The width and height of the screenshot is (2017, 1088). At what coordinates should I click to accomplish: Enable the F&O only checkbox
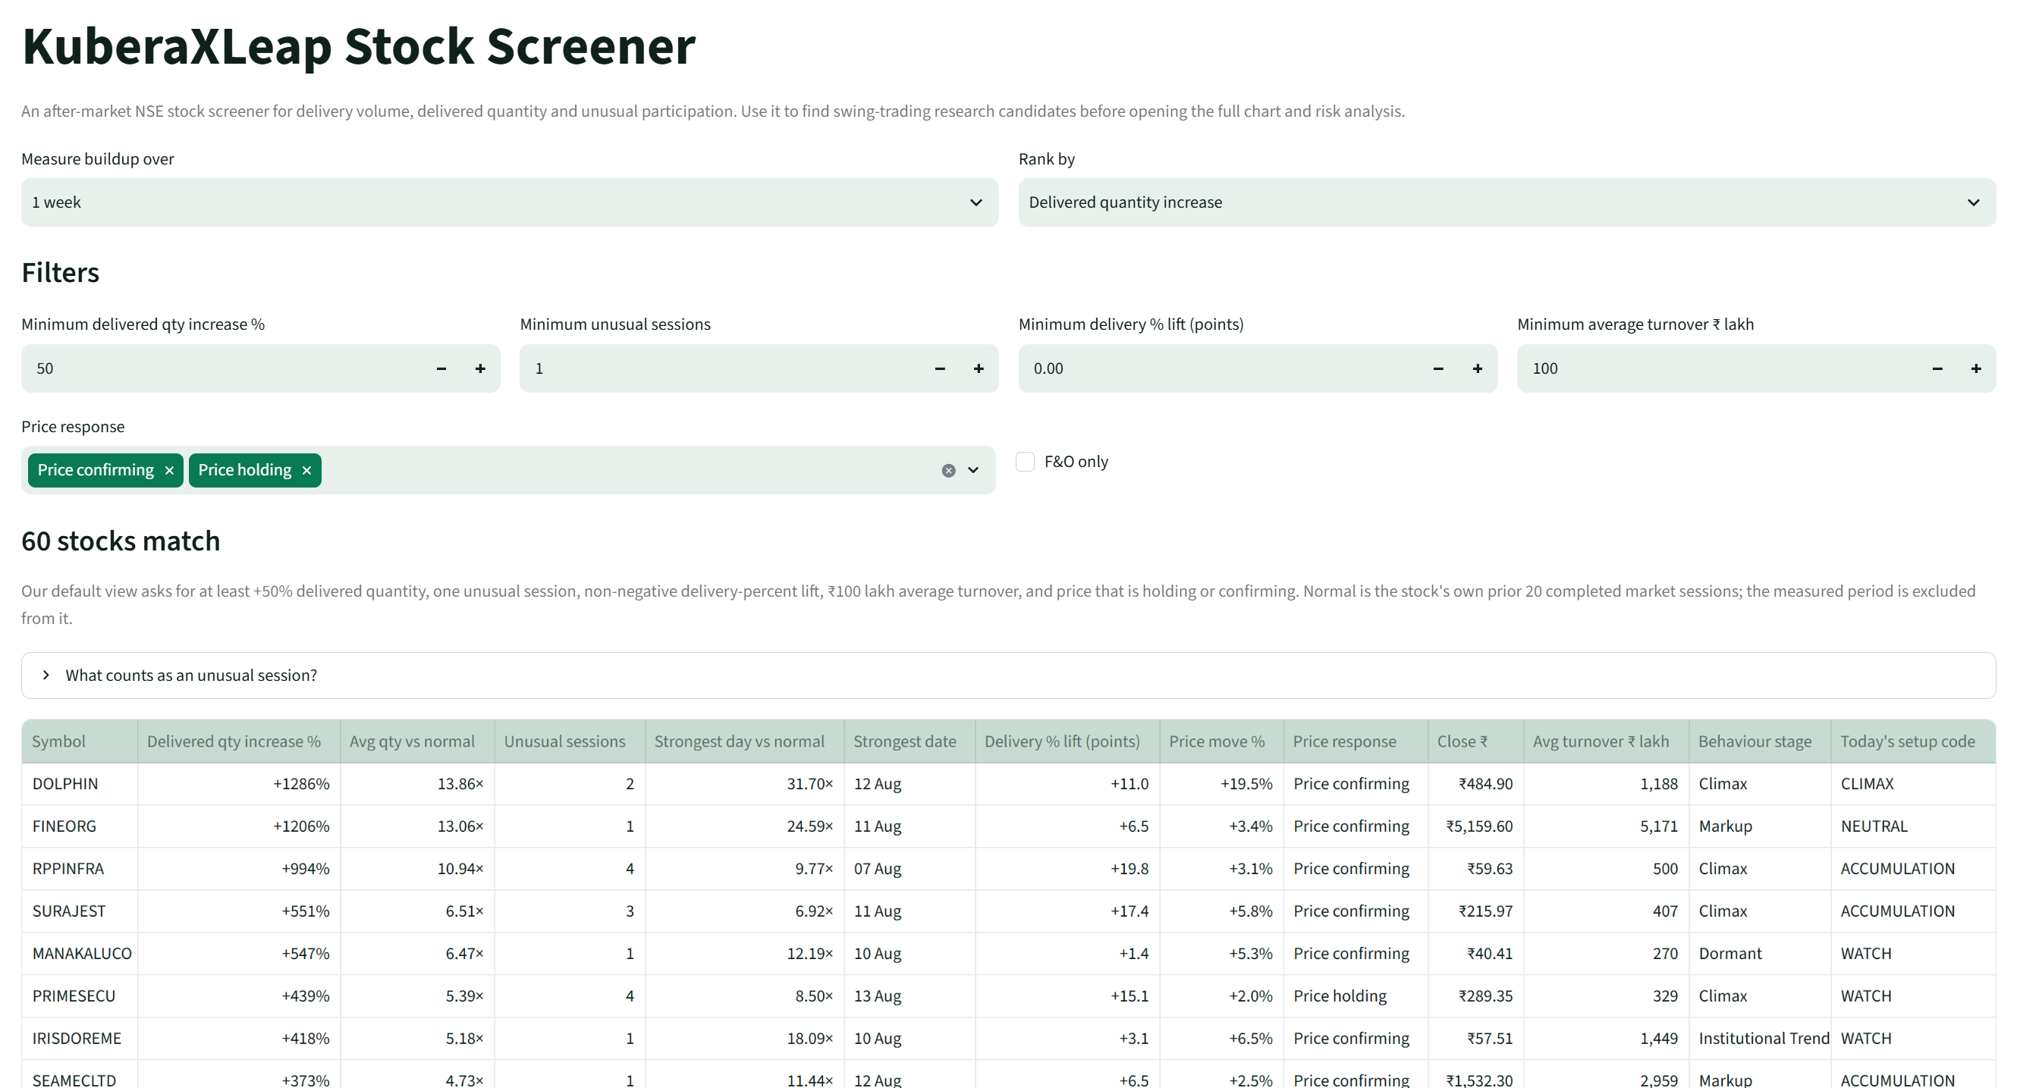(x=1025, y=461)
